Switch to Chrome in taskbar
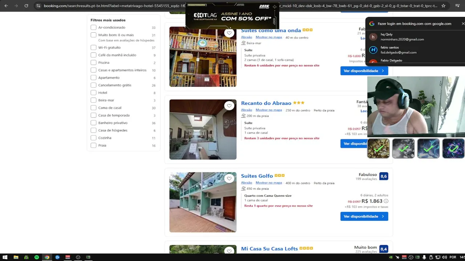465x261 pixels. coord(47,257)
